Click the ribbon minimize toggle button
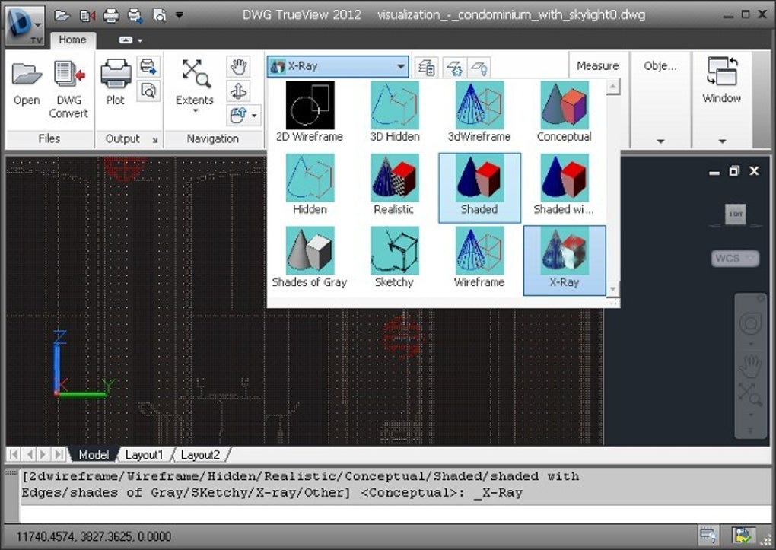776x550 pixels. (x=126, y=40)
